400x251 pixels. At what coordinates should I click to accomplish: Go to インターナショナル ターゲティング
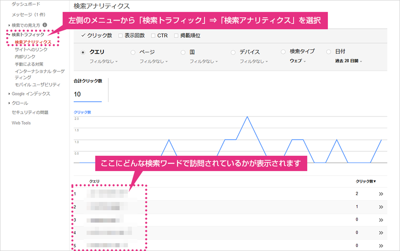click(40, 74)
